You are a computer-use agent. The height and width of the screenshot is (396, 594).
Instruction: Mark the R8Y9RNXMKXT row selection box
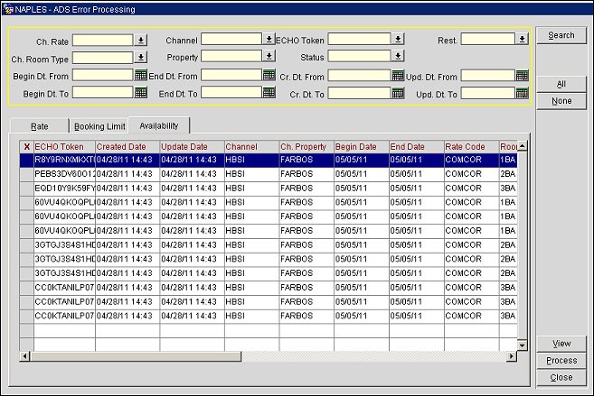point(26,160)
